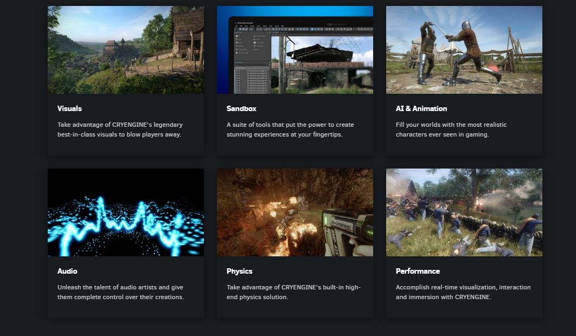Screen dimensions: 576x336
Task: View the Physics explosion screenshot
Action: coord(295,212)
